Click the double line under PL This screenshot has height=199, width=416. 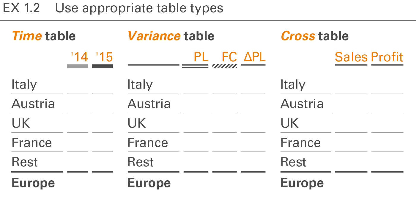tap(195, 67)
